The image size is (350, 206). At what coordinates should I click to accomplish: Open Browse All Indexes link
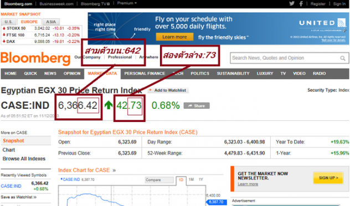tap(24, 159)
